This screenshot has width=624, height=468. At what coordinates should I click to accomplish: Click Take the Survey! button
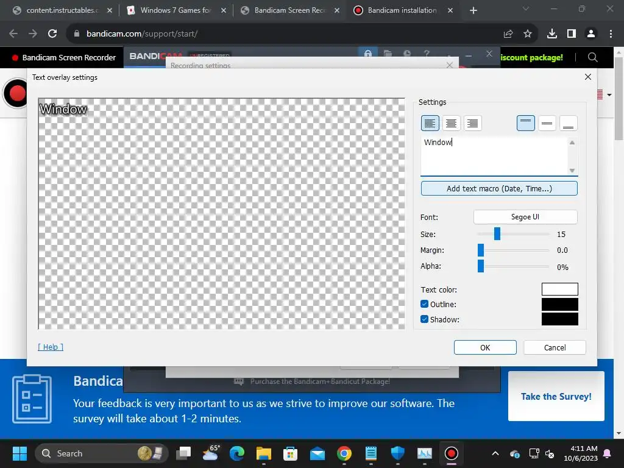click(556, 396)
